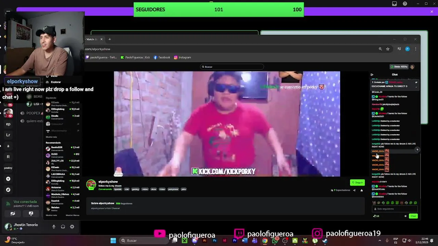Click the gaming stream tag
This screenshot has height=246, width=438.
pos(135,189)
